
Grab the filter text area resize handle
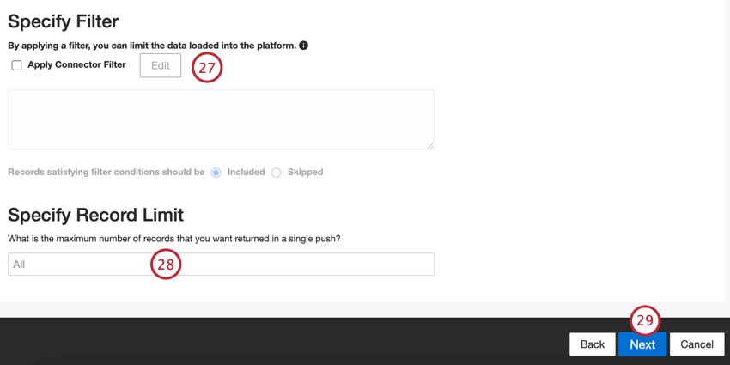click(x=430, y=146)
